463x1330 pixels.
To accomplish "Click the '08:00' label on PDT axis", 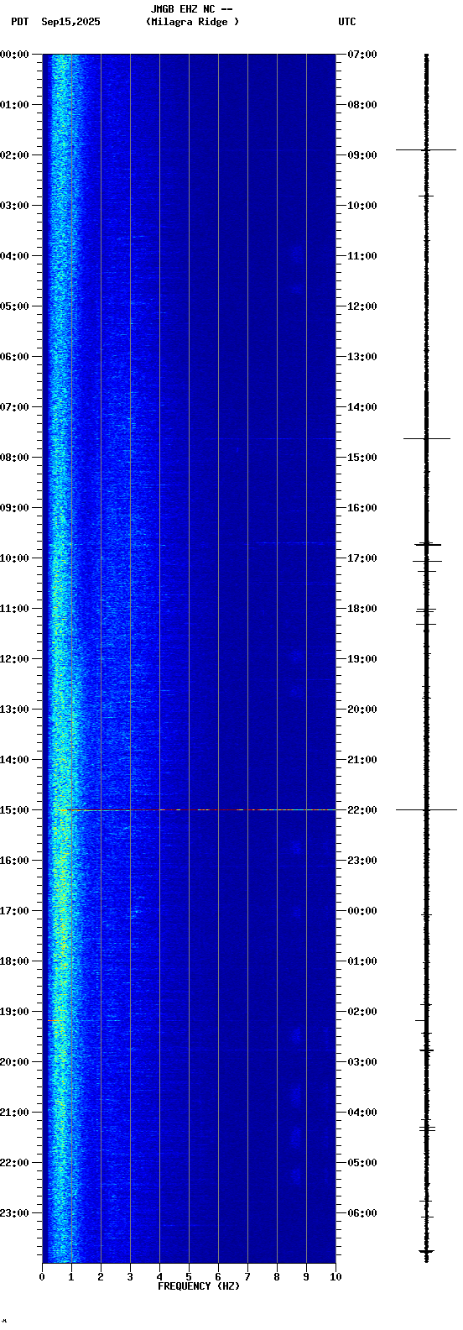I will click(x=14, y=458).
